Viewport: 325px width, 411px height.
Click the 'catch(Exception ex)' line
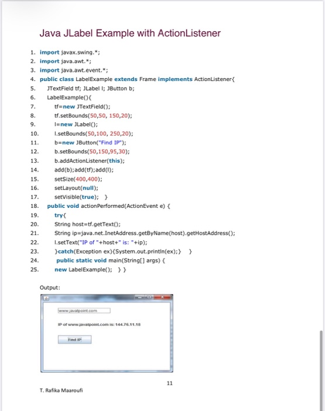pyautogui.click(x=123, y=251)
